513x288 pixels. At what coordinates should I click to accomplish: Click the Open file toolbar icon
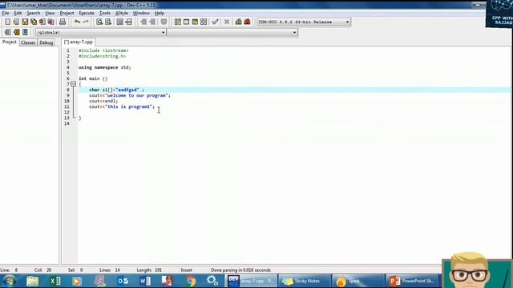pyautogui.click(x=16, y=22)
